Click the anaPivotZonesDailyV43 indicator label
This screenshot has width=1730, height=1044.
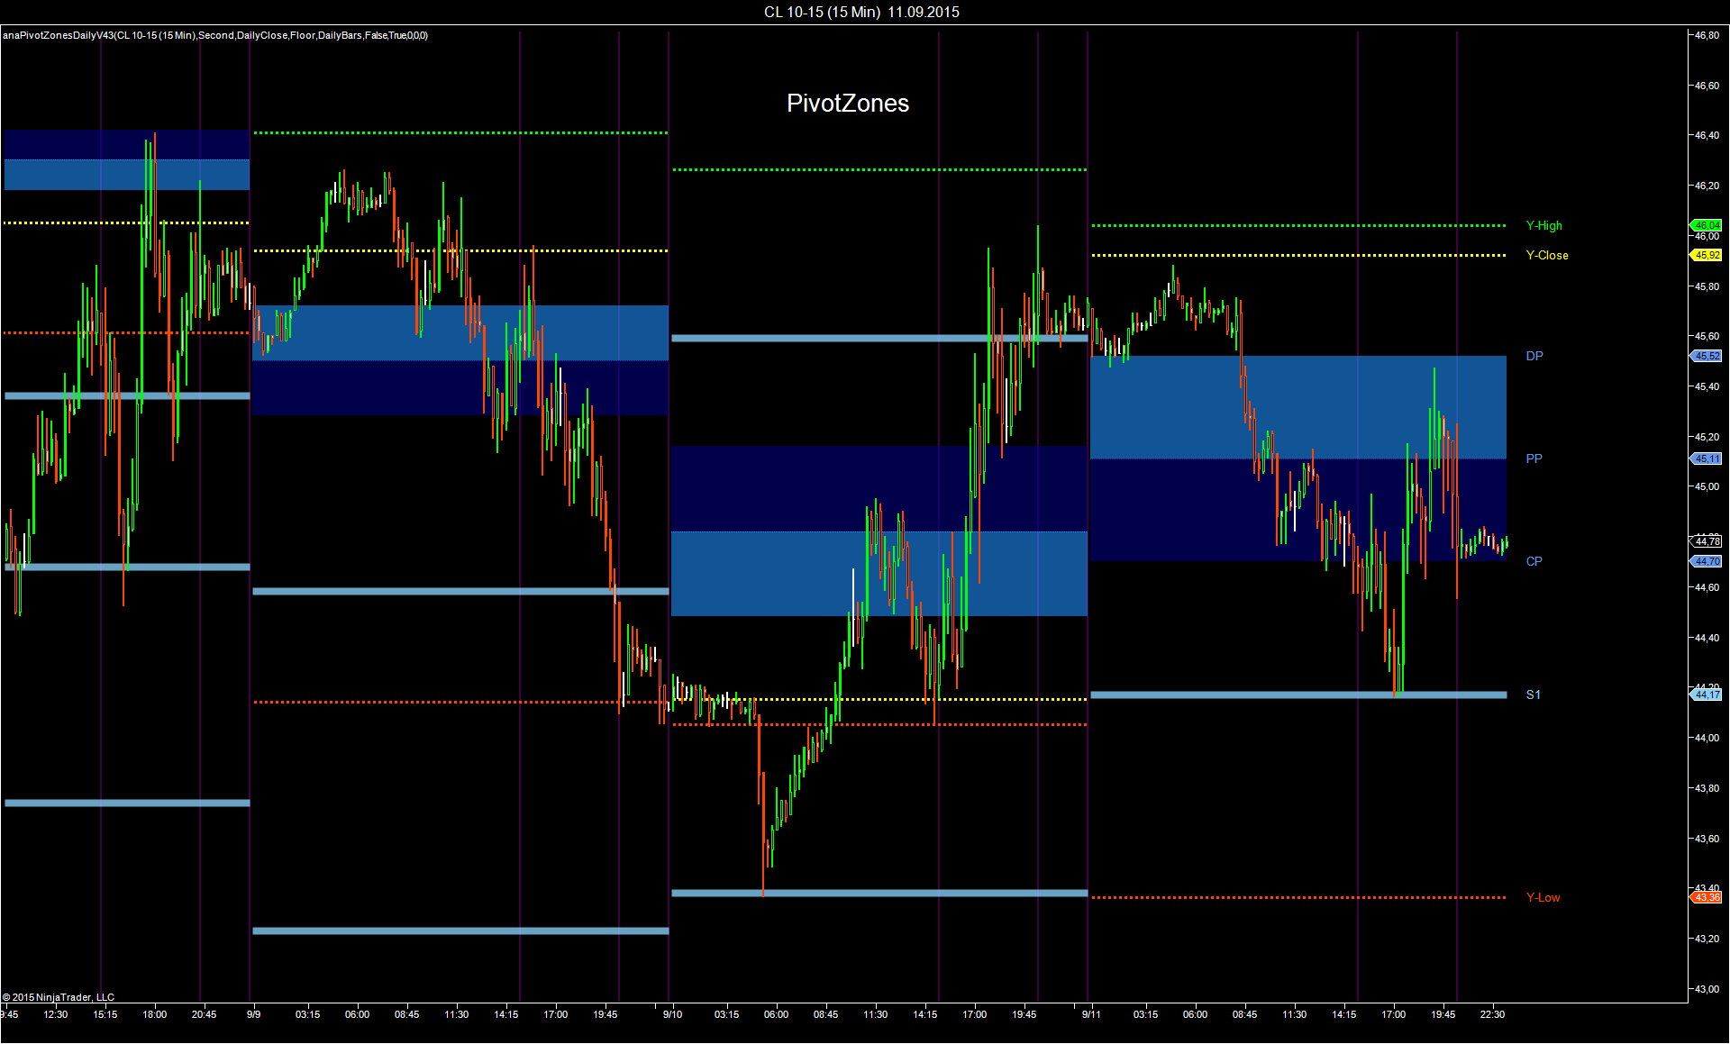point(214,35)
